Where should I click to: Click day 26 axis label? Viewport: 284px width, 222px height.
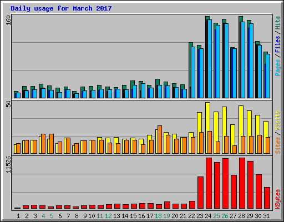point(225,216)
